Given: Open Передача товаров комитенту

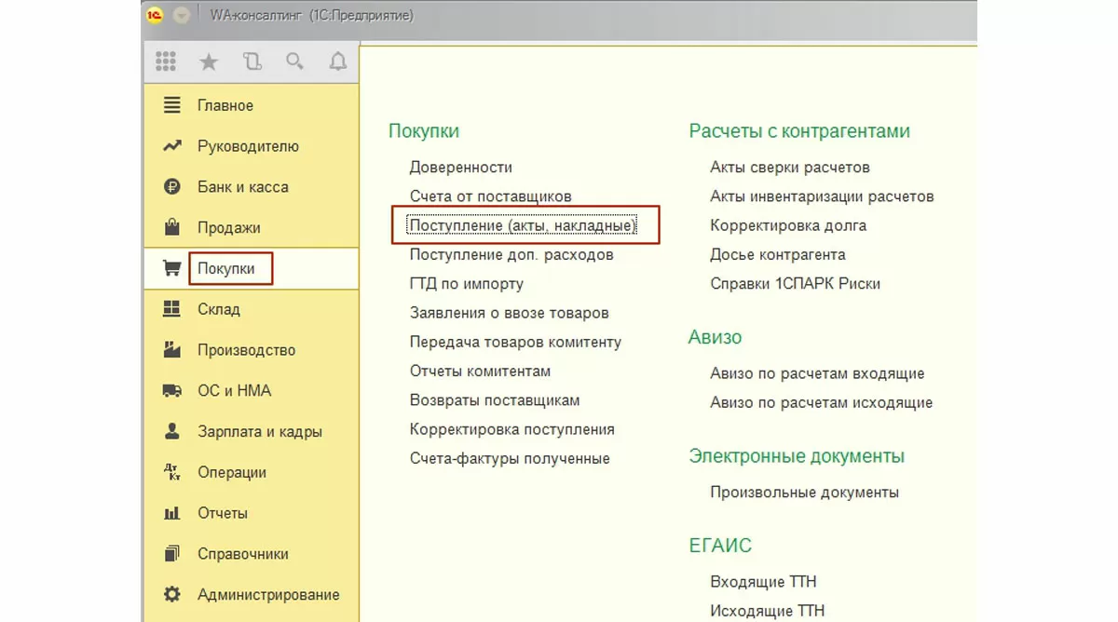Looking at the screenshot, I should (515, 342).
